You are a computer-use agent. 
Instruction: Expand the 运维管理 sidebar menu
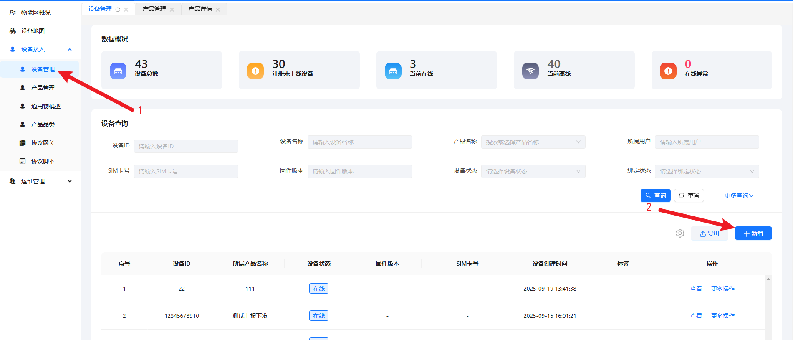click(x=70, y=181)
